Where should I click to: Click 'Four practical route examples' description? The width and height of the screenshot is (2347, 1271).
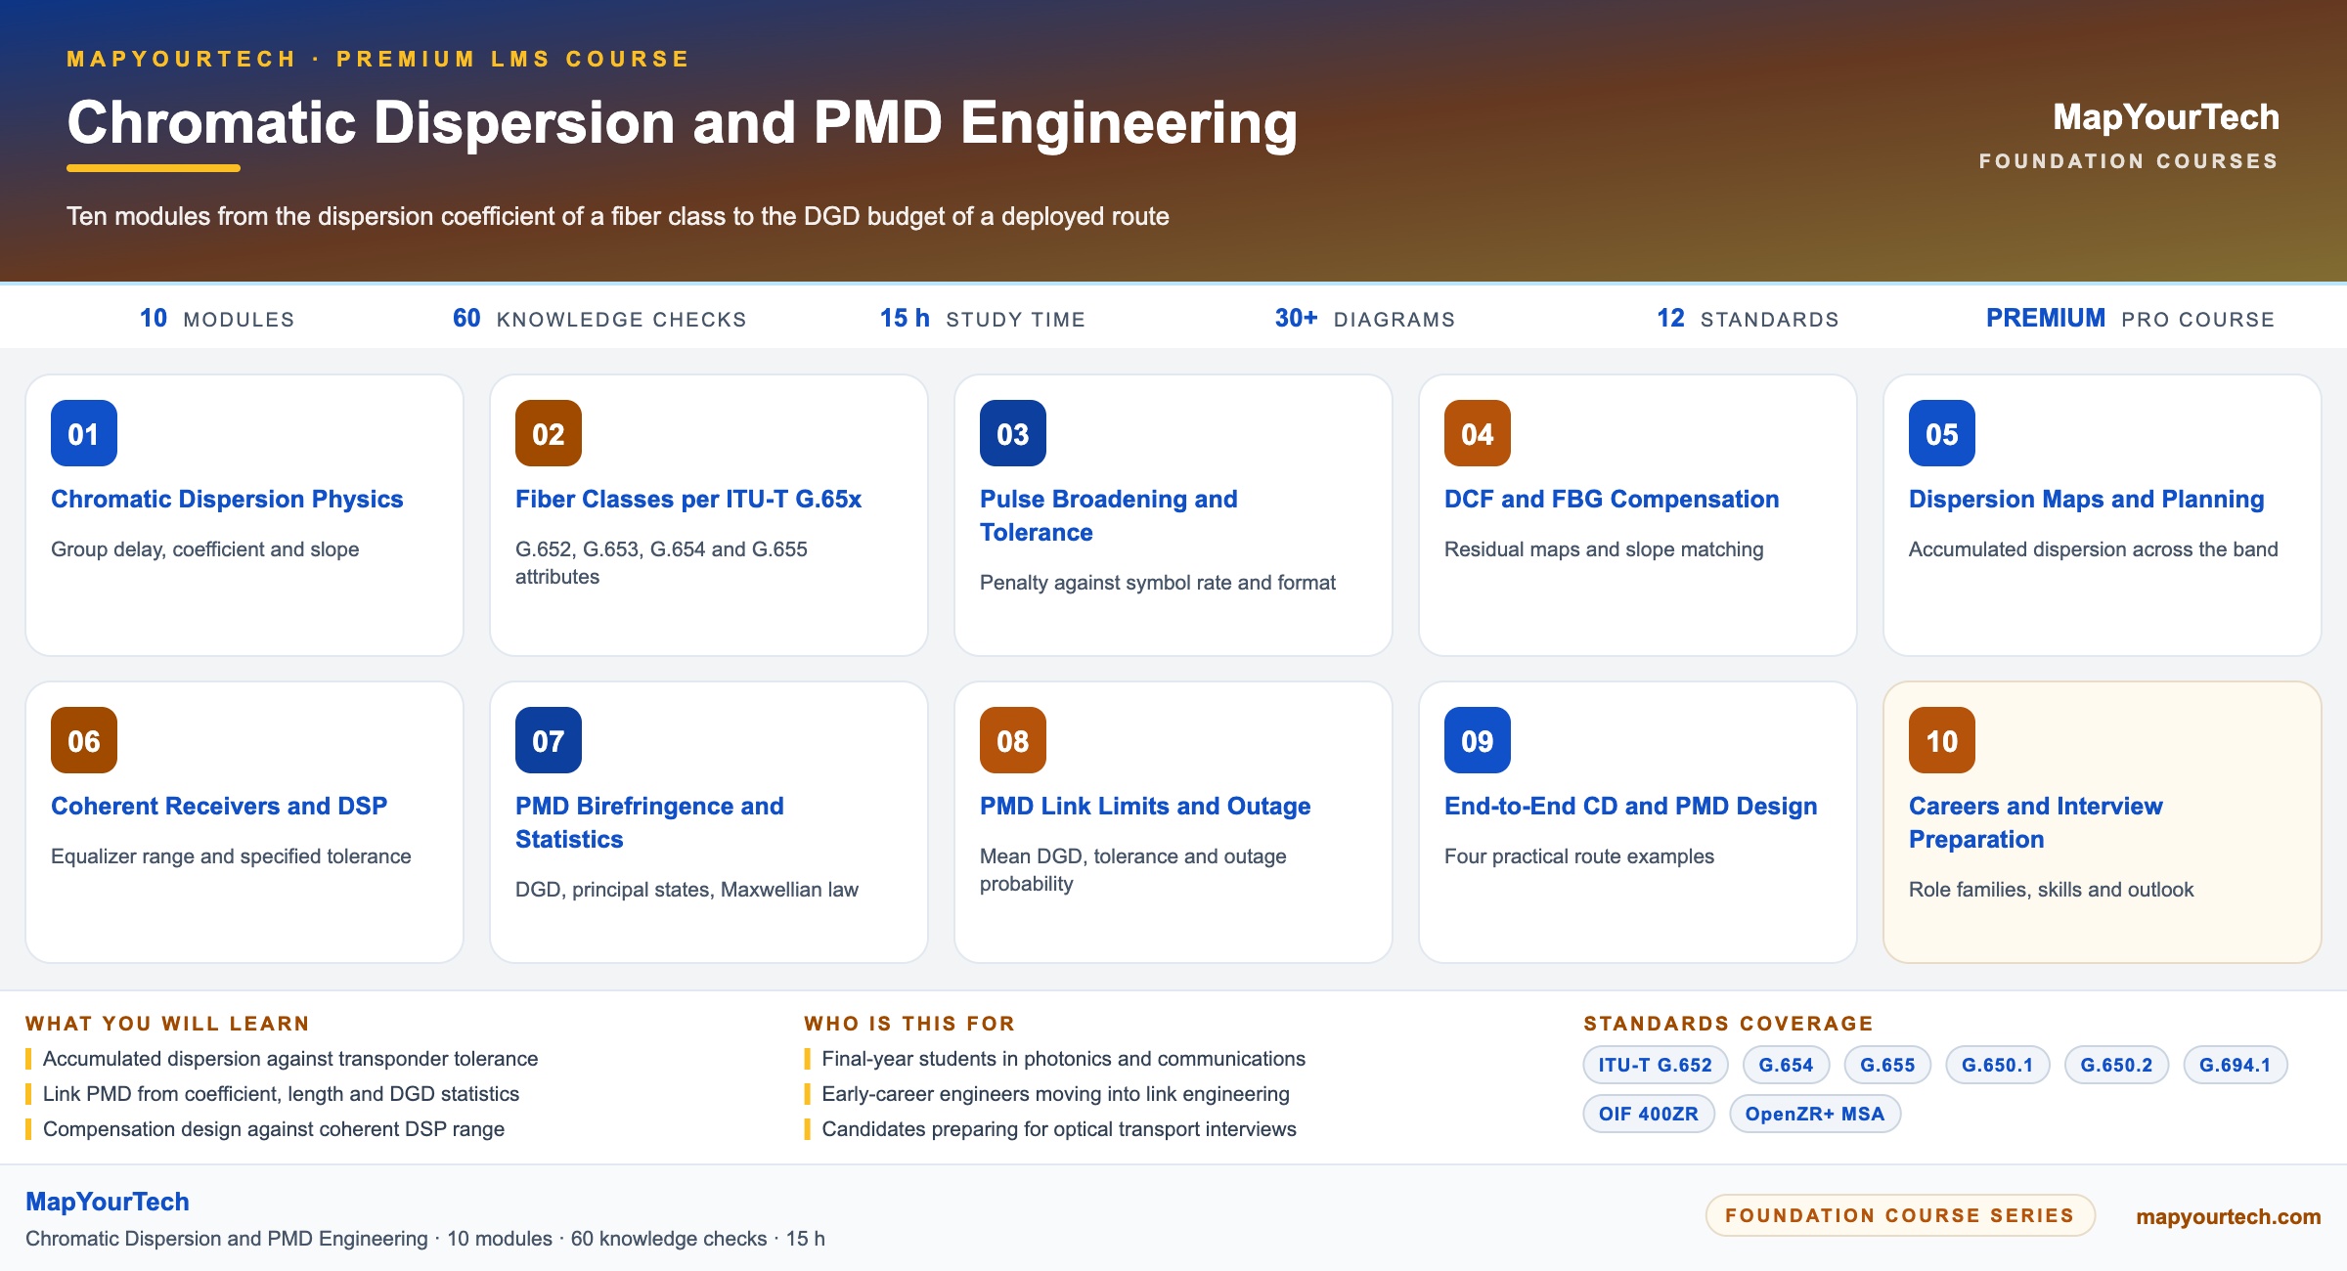click(1579, 856)
